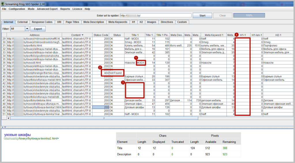Open the Filter dropdown set to All
The image size is (295, 163).
coord(27,29)
